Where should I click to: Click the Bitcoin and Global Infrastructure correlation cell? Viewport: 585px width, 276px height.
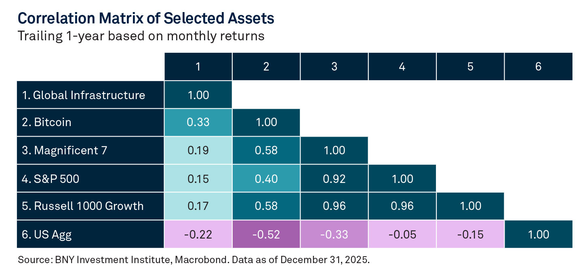[198, 122]
